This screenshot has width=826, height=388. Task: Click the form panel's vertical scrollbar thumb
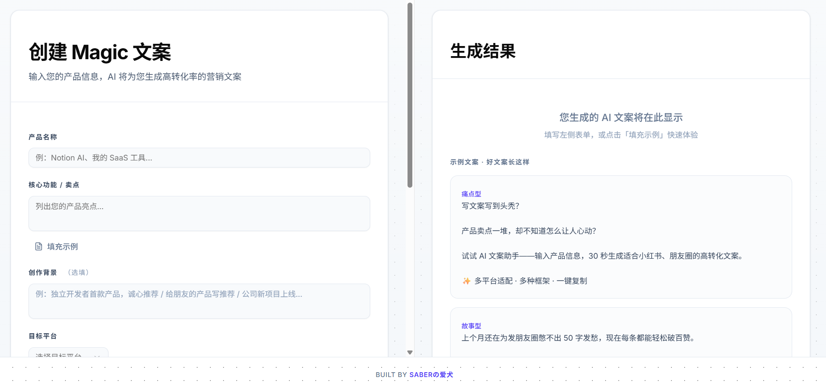point(410,95)
